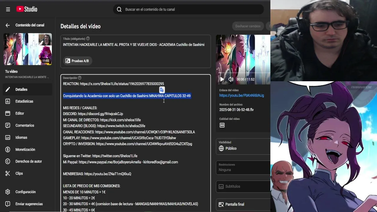
Task: Open the Estadísticas section
Action: pyautogui.click(x=27, y=101)
